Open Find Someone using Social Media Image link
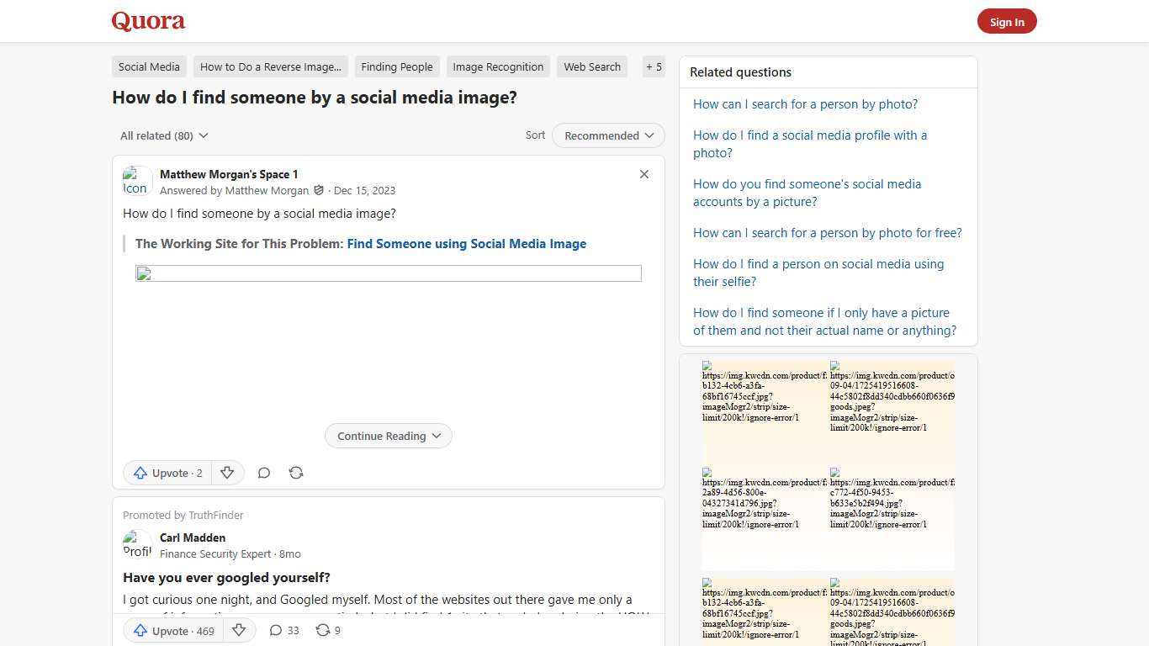This screenshot has width=1149, height=646. click(466, 244)
